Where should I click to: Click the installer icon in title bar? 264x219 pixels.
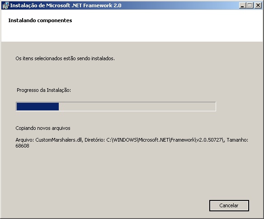5,5
